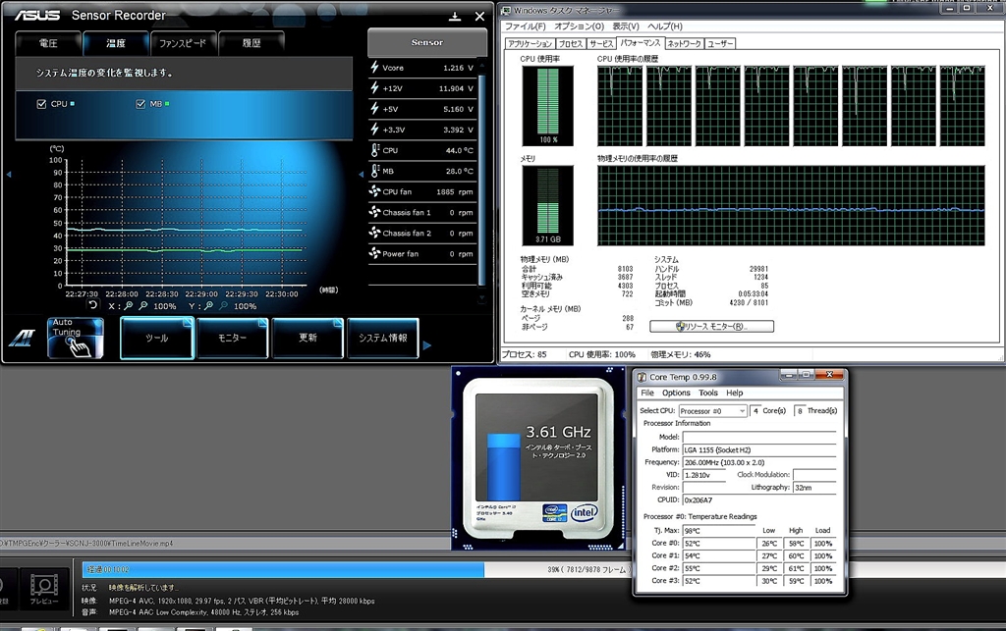
Task: Click the Sensor Recorder minimize-to-tray icon
Action: pos(455,16)
